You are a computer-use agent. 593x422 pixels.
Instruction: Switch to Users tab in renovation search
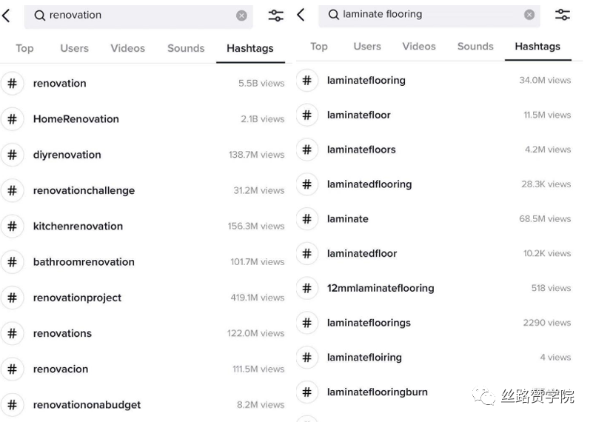pyautogui.click(x=74, y=48)
